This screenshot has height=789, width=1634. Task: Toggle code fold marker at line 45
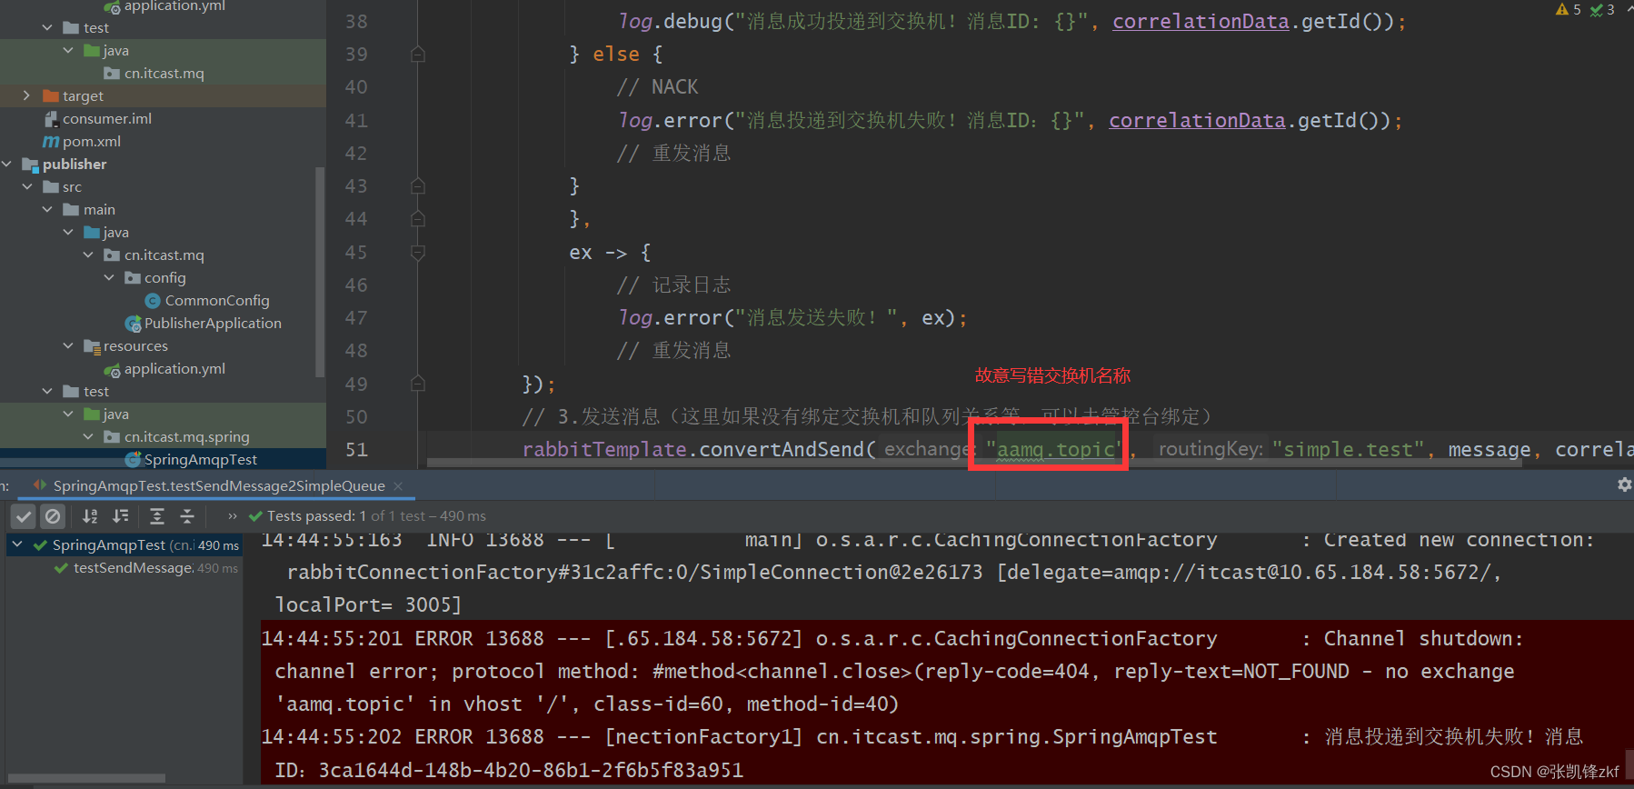click(418, 253)
